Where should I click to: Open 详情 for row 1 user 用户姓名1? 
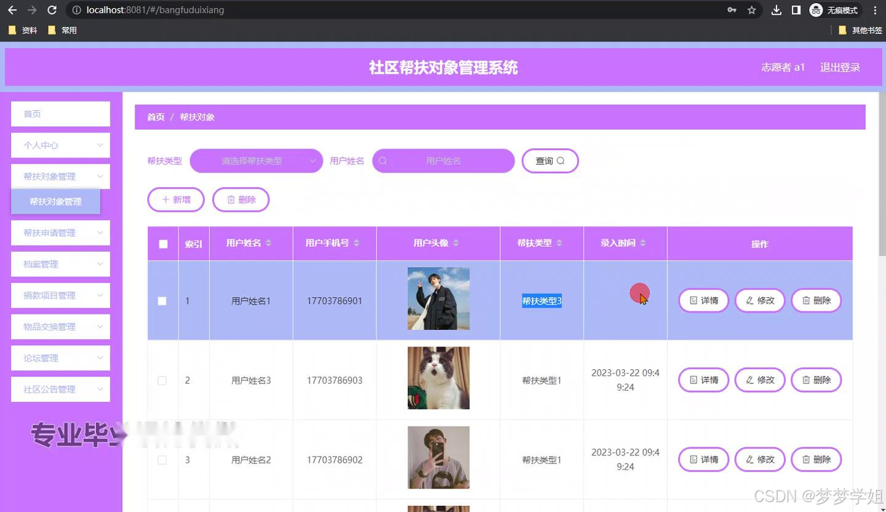tap(703, 300)
